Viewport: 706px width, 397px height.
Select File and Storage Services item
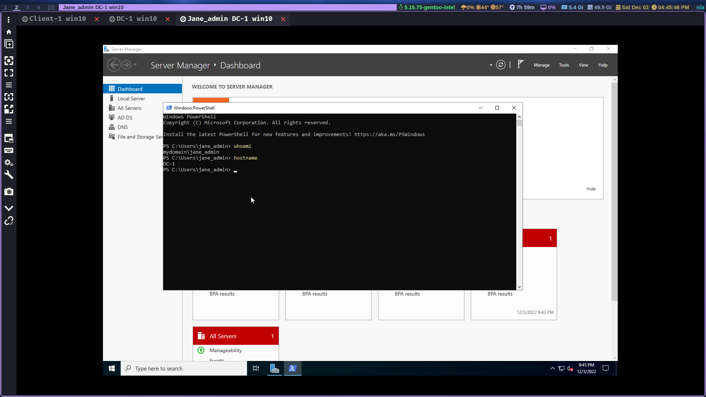pos(136,137)
